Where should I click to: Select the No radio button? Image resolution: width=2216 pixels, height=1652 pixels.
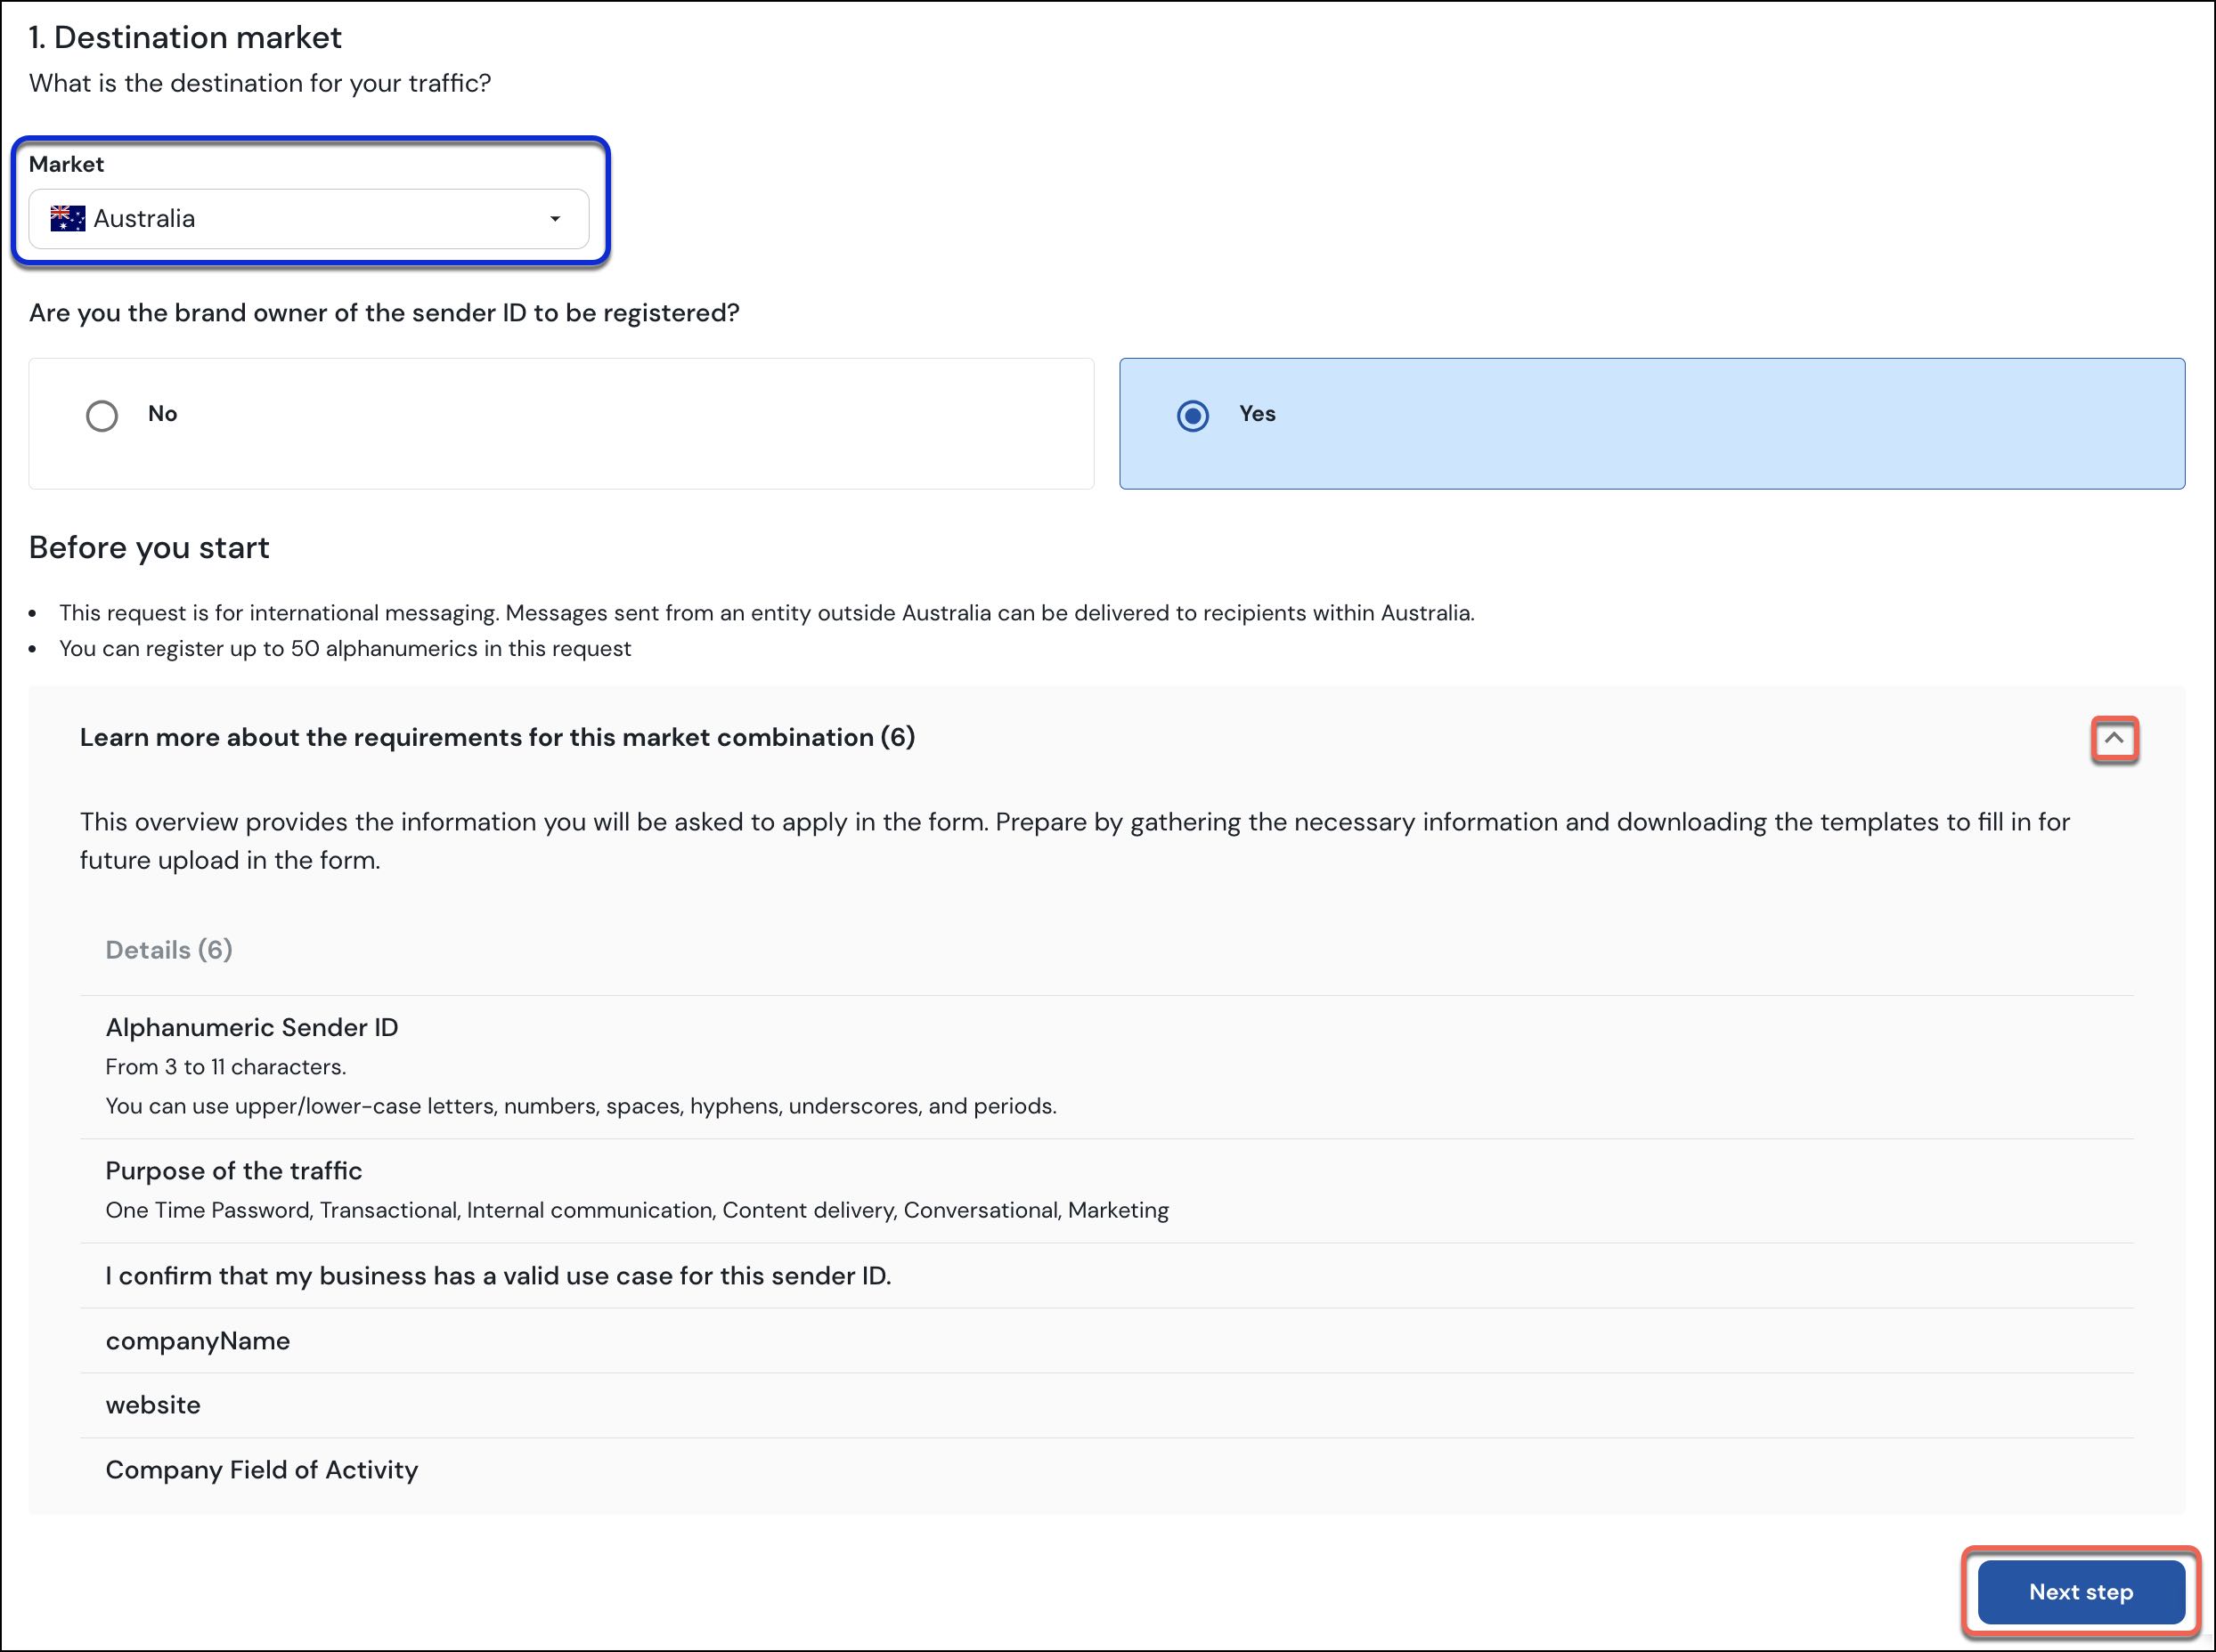(x=102, y=415)
